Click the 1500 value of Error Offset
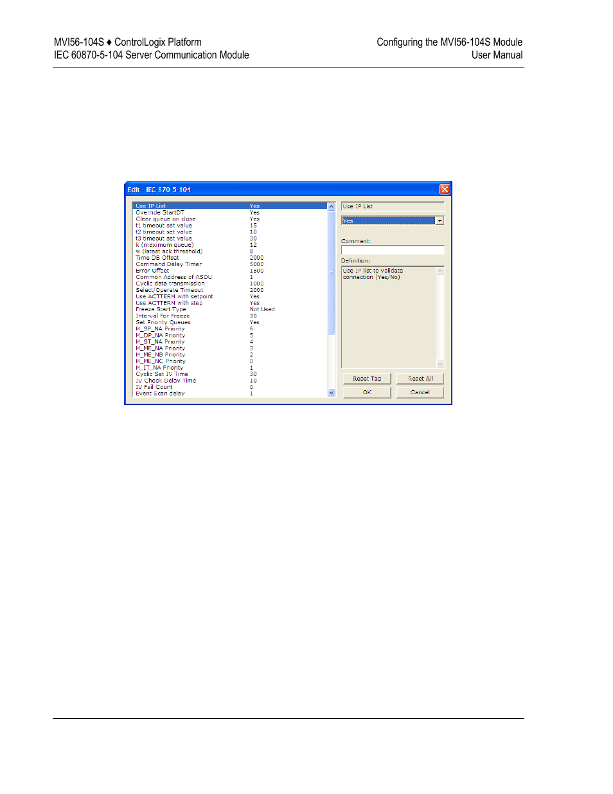Viewport: 613px width, 794px height. pos(256,270)
